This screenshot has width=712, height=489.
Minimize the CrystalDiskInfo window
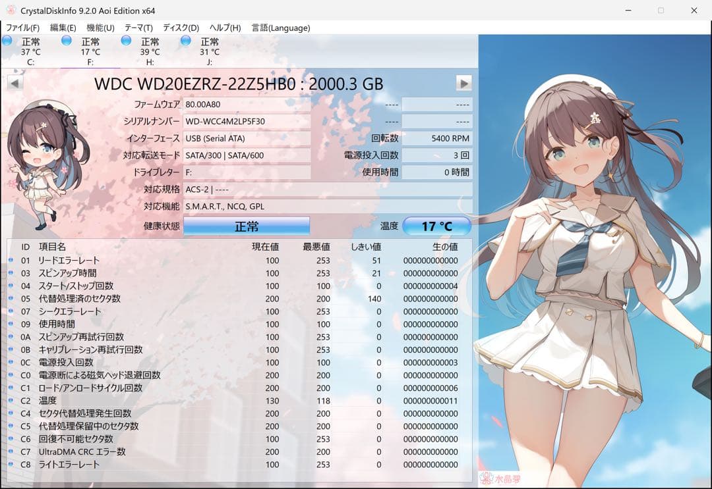[x=628, y=10]
